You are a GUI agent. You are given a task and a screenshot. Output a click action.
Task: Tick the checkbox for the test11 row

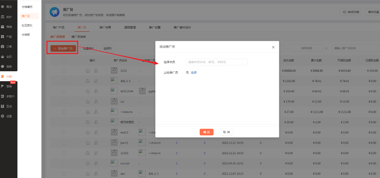coord(64,132)
